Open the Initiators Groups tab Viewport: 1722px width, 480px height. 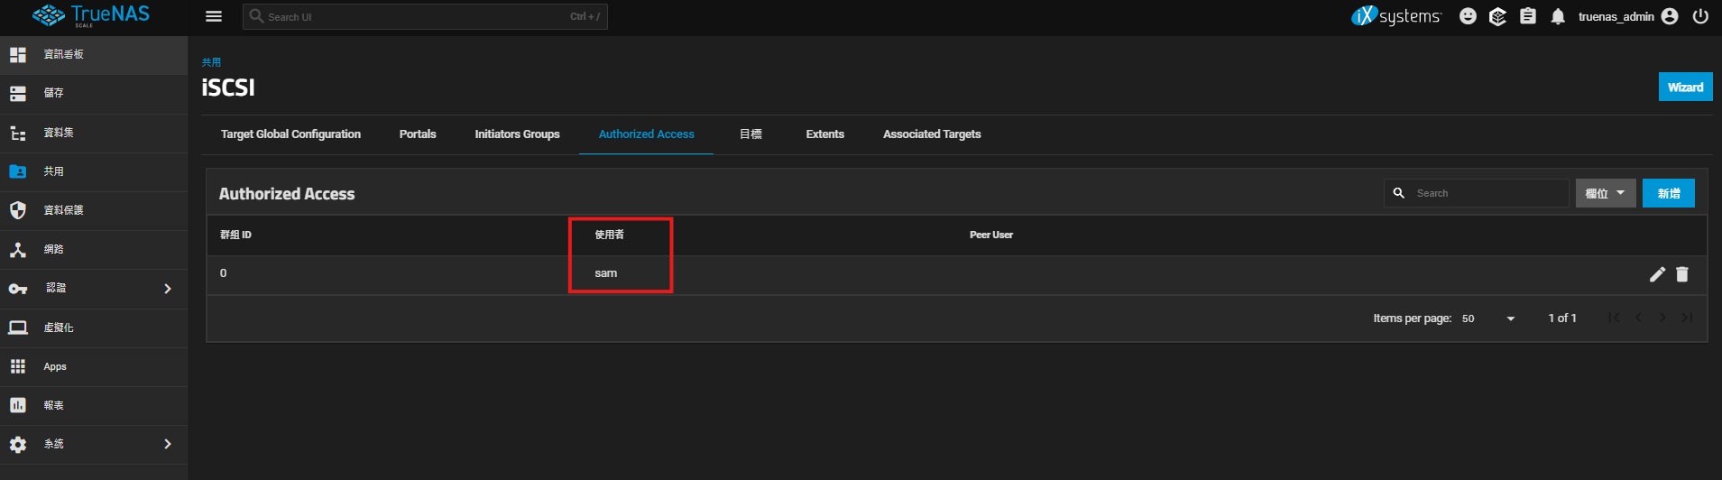tap(517, 134)
